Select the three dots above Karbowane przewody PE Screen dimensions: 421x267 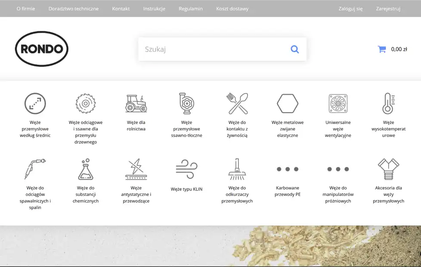pos(288,169)
